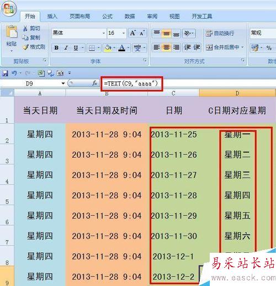Apply the yellow fill color bucket

click(108, 48)
